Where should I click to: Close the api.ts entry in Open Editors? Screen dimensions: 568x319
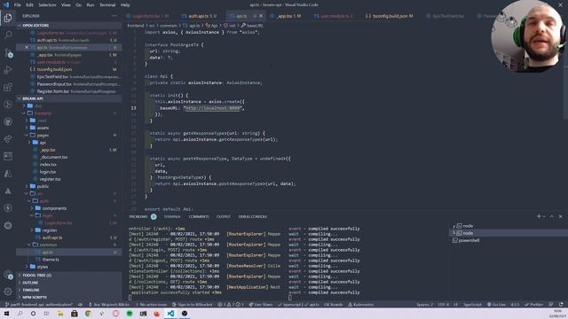point(27,47)
